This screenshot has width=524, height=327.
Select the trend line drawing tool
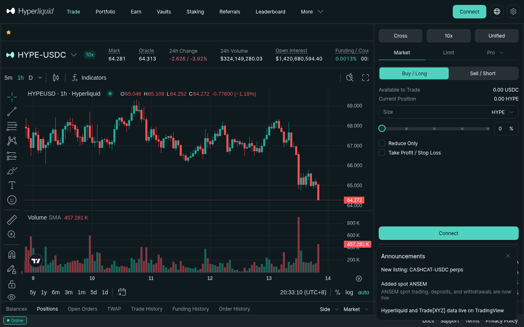coord(12,112)
